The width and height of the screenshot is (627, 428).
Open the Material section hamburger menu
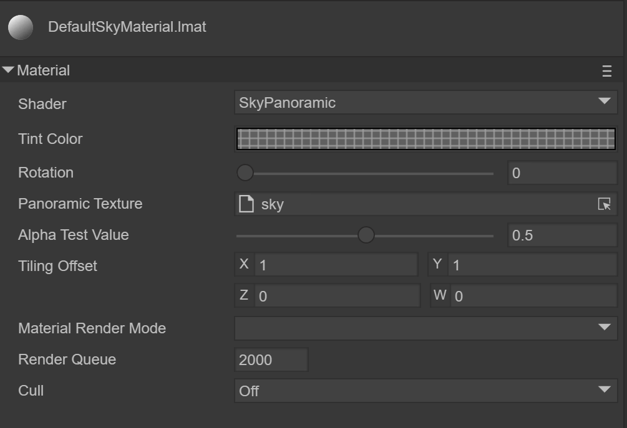click(x=606, y=71)
